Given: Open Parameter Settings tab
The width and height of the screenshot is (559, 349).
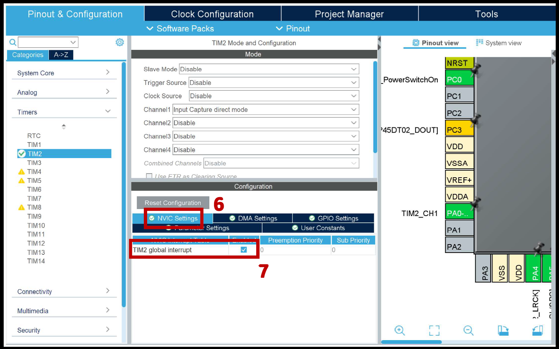Looking at the screenshot, I should click(x=197, y=228).
